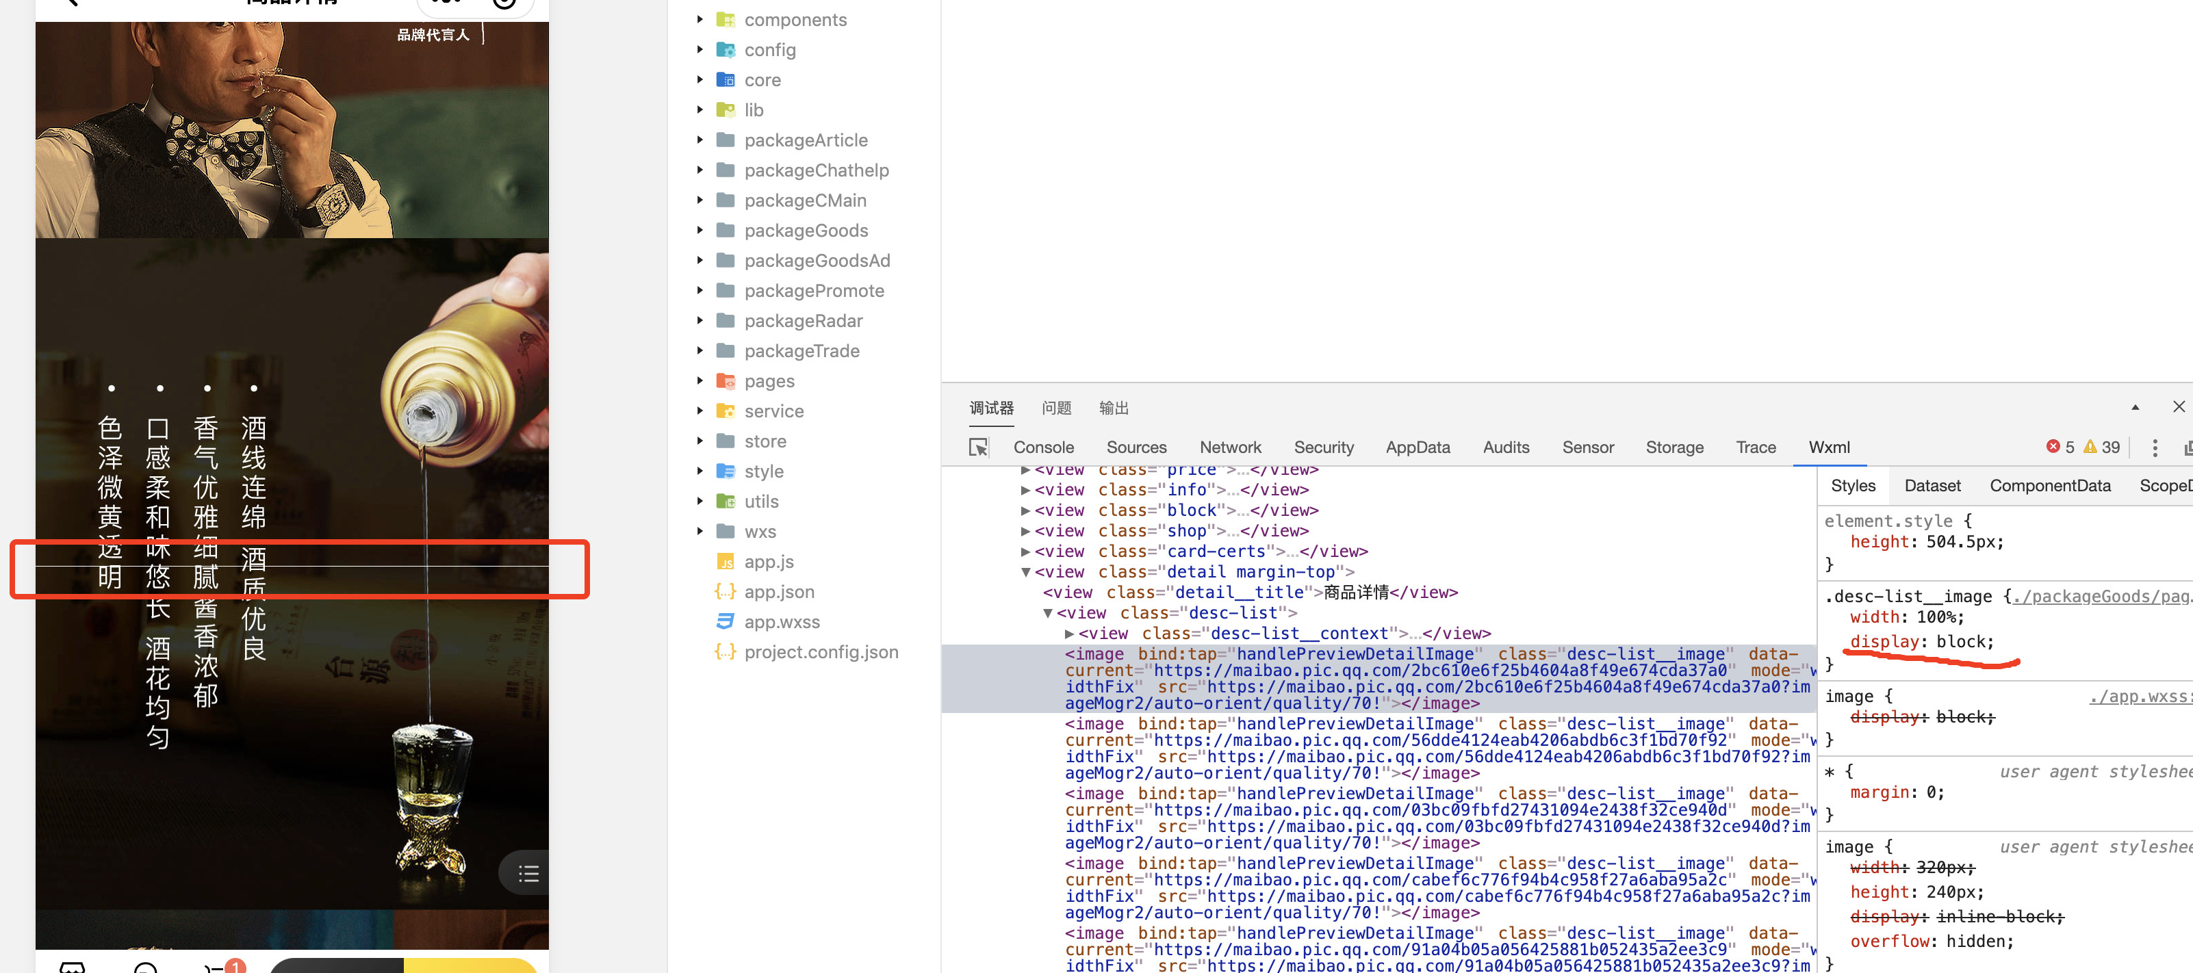The width and height of the screenshot is (2193, 973).
Task: Open project.config.json file
Action: [x=820, y=651]
